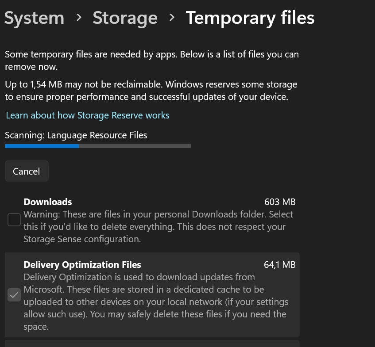The width and height of the screenshot is (375, 347).
Task: Enable the Downloads checkbox
Action: click(14, 220)
